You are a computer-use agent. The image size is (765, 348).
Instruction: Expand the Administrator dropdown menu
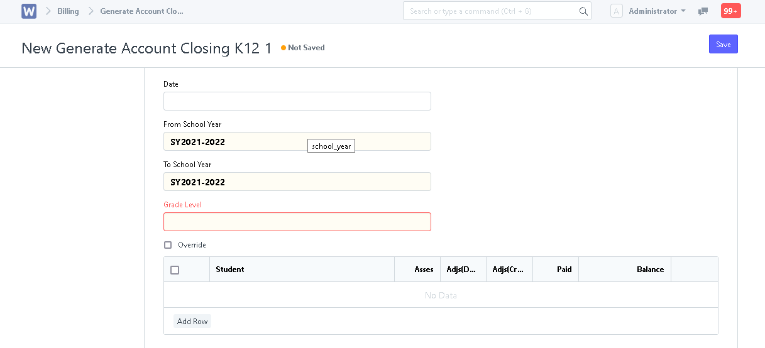pos(657,11)
